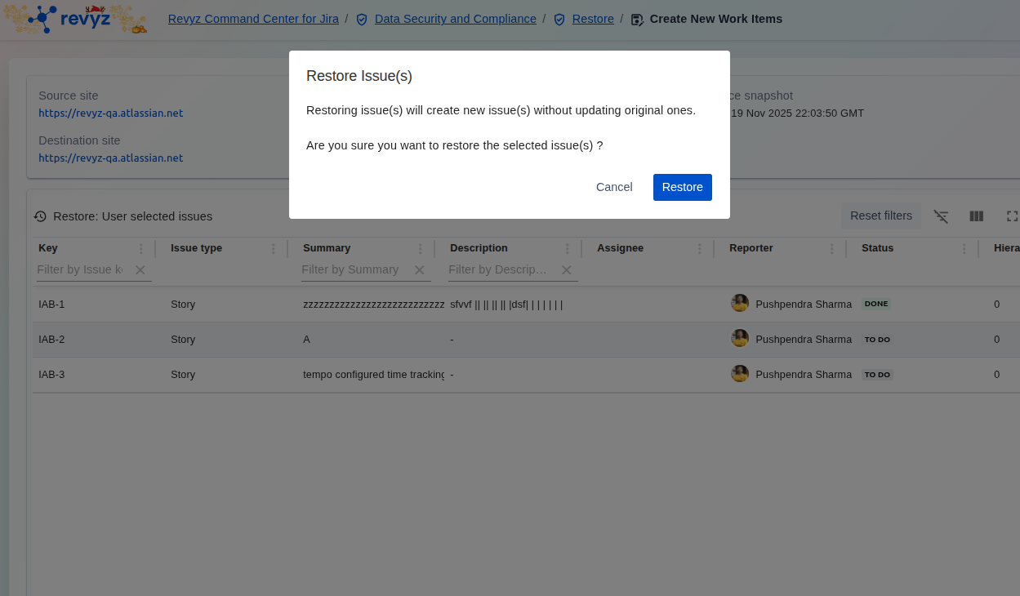Cancel the Restore Issue(s) dialog
Viewport: 1020px width, 596px height.
click(614, 187)
